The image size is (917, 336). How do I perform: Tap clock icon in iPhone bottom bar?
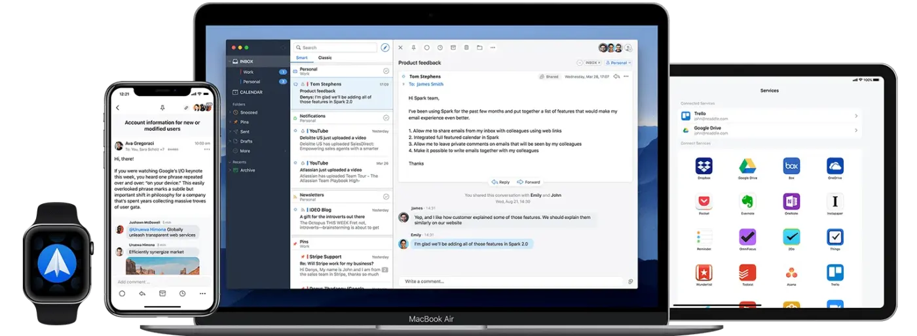pyautogui.click(x=182, y=294)
